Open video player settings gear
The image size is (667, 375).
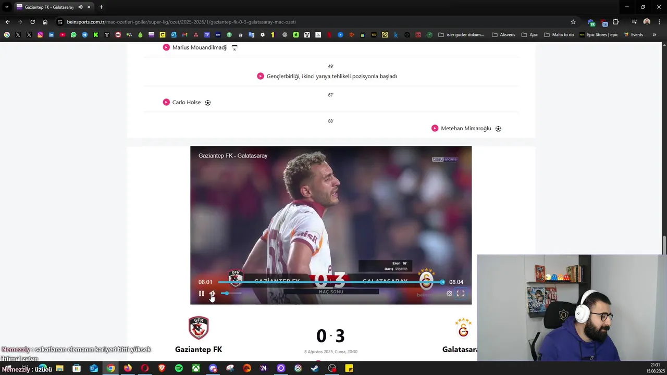tap(449, 294)
